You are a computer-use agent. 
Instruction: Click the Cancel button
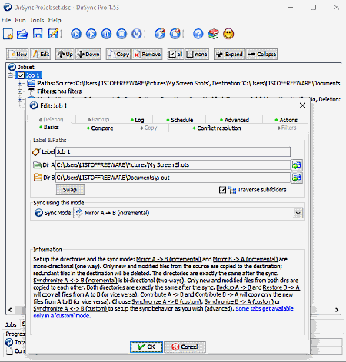[x=185, y=347]
